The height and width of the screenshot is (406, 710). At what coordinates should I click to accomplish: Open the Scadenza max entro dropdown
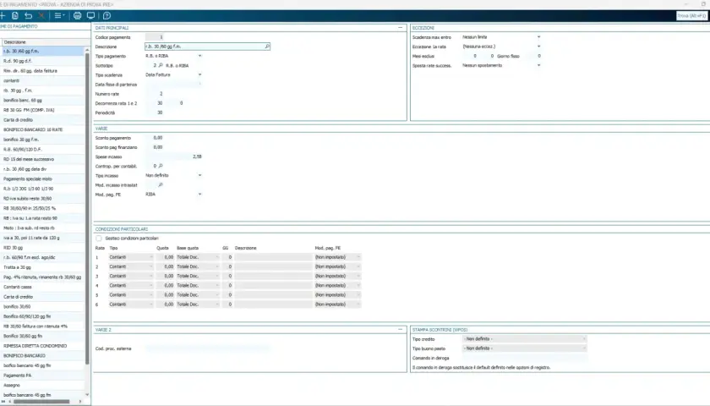(538, 37)
